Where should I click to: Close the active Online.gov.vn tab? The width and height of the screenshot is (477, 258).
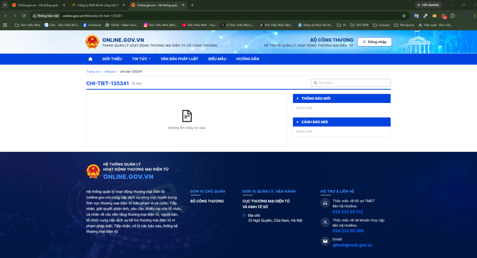click(183, 5)
